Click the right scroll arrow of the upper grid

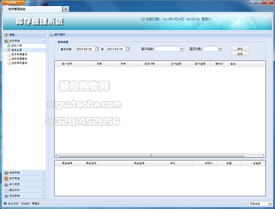263,155
